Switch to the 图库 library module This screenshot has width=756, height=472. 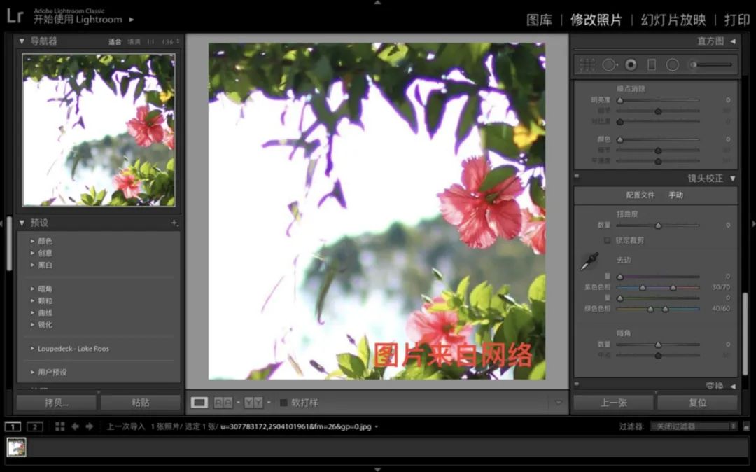pos(539,20)
